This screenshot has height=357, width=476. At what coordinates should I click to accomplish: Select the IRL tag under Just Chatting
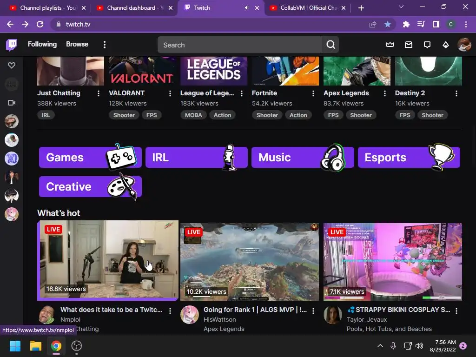click(46, 115)
